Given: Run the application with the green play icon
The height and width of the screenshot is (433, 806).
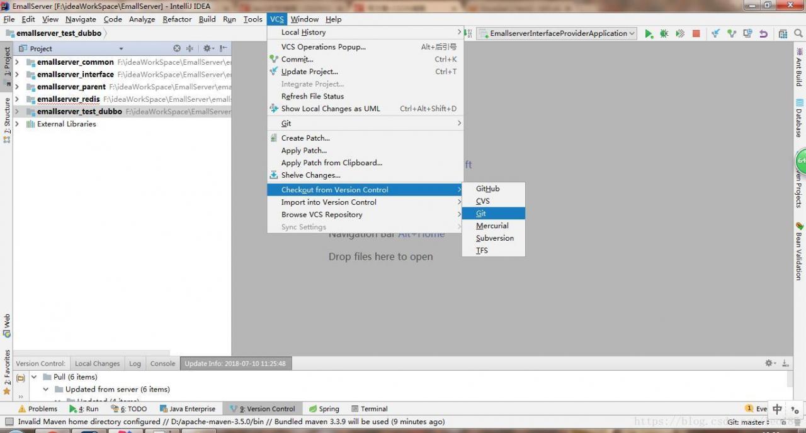Looking at the screenshot, I should [x=649, y=34].
